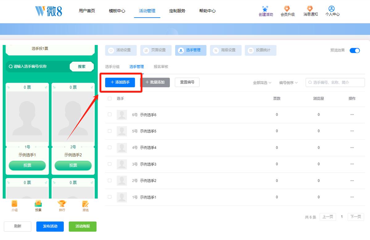Screen dimensions: 370x240
Task: Open 报名 icon in preview footer
Action: (x=85, y=204)
